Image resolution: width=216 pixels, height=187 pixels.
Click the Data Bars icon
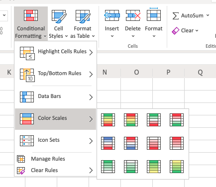(27, 97)
